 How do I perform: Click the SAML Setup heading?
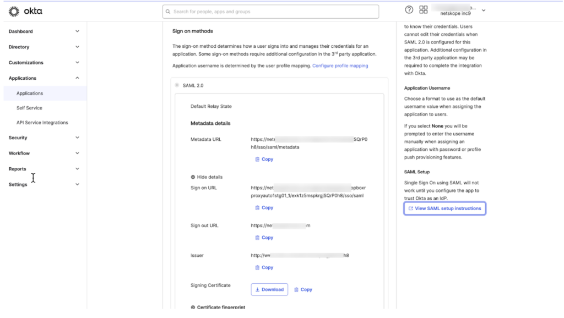(416, 172)
